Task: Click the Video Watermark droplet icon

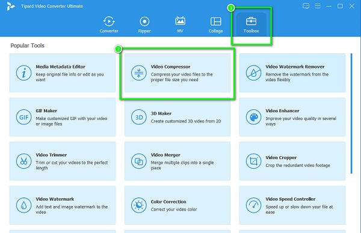Action: [x=23, y=205]
